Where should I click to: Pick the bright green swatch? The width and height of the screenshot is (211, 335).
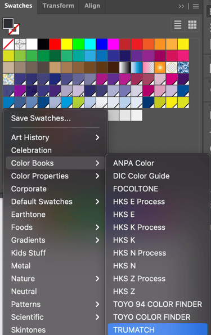coord(78,44)
